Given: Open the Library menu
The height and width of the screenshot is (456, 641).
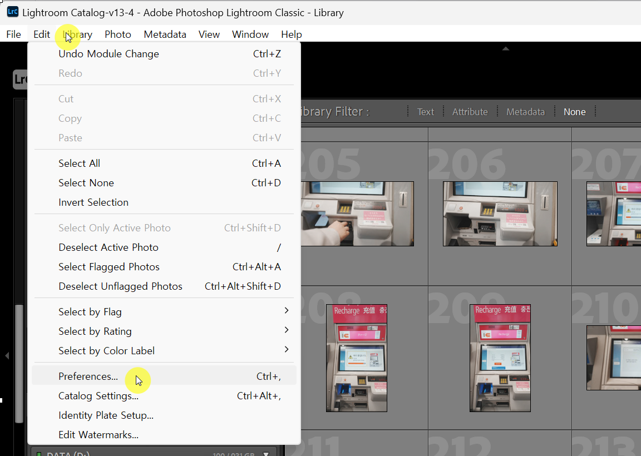Looking at the screenshot, I should click(78, 34).
